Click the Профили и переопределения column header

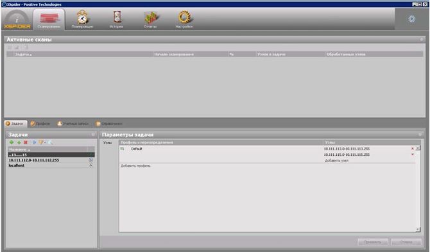pyautogui.click(x=221, y=142)
